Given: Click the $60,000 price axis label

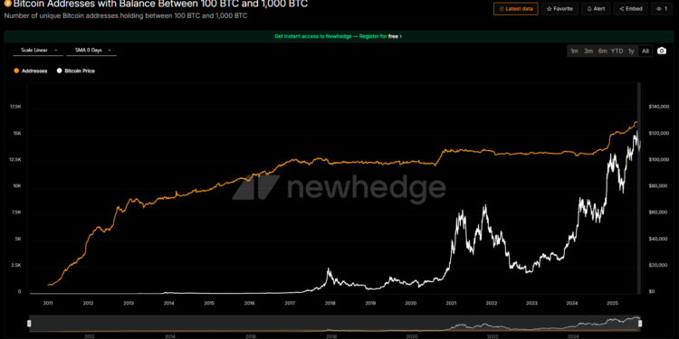Looking at the screenshot, I should pos(657,212).
